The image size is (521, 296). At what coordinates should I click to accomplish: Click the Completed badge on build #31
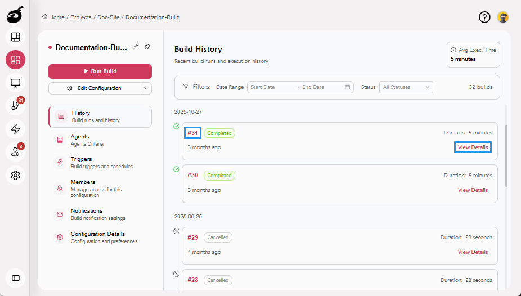(x=219, y=133)
